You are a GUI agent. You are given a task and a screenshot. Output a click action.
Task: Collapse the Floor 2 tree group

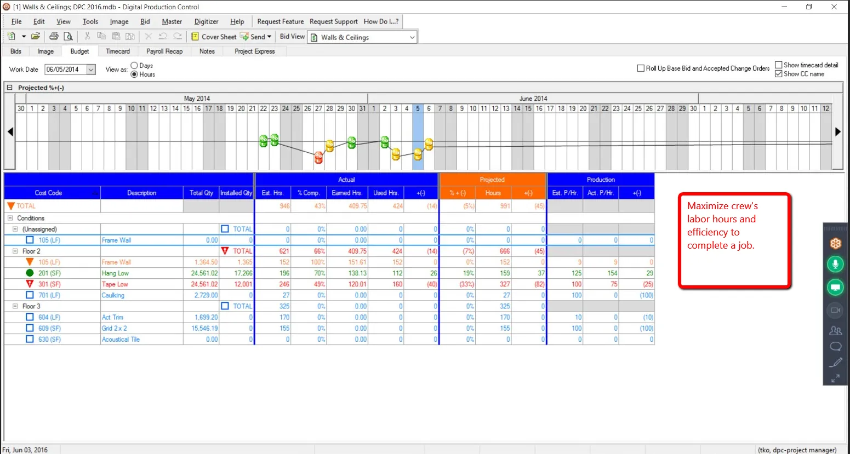point(15,251)
